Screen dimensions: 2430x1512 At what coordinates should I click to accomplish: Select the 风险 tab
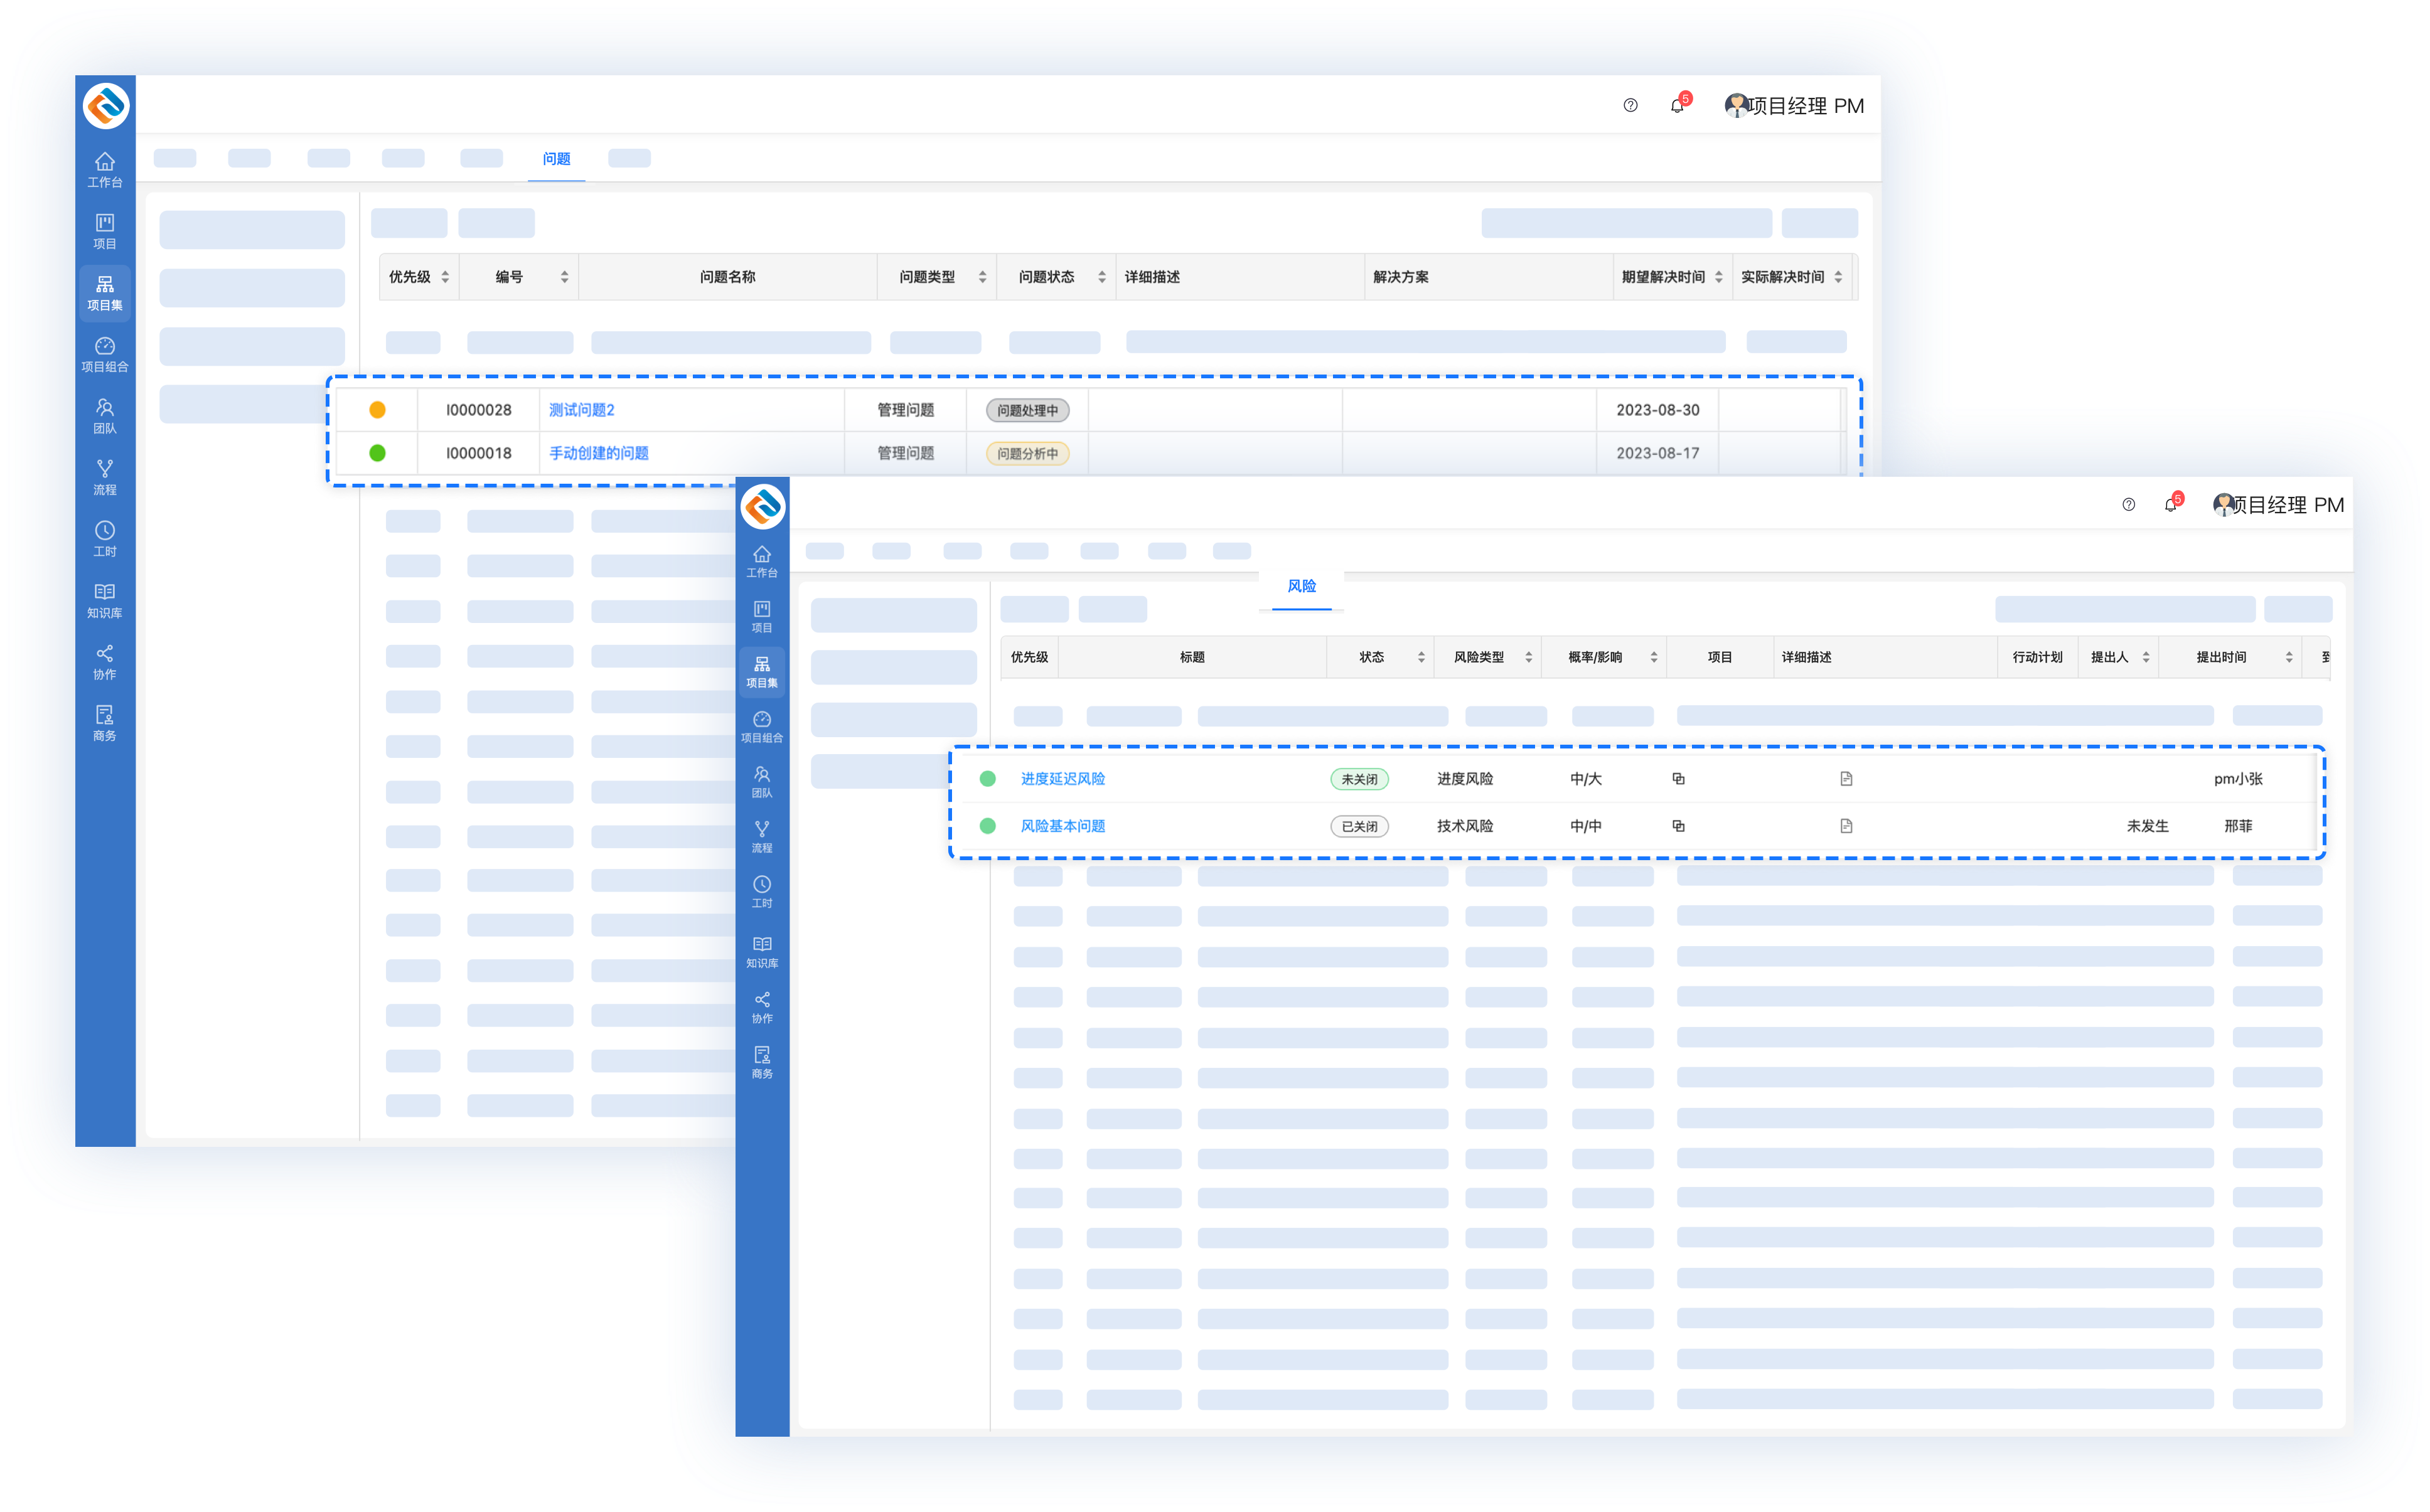click(x=1301, y=586)
